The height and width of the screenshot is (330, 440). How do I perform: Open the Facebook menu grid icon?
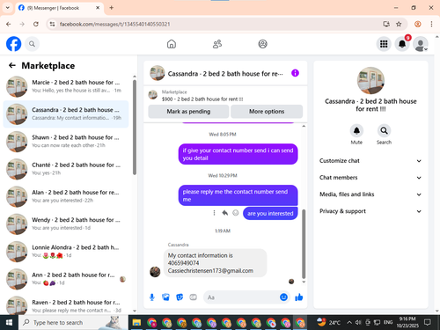(x=384, y=44)
